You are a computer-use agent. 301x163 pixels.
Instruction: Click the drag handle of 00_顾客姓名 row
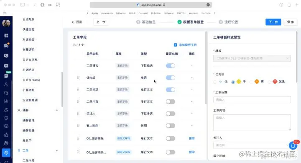coord(78,138)
